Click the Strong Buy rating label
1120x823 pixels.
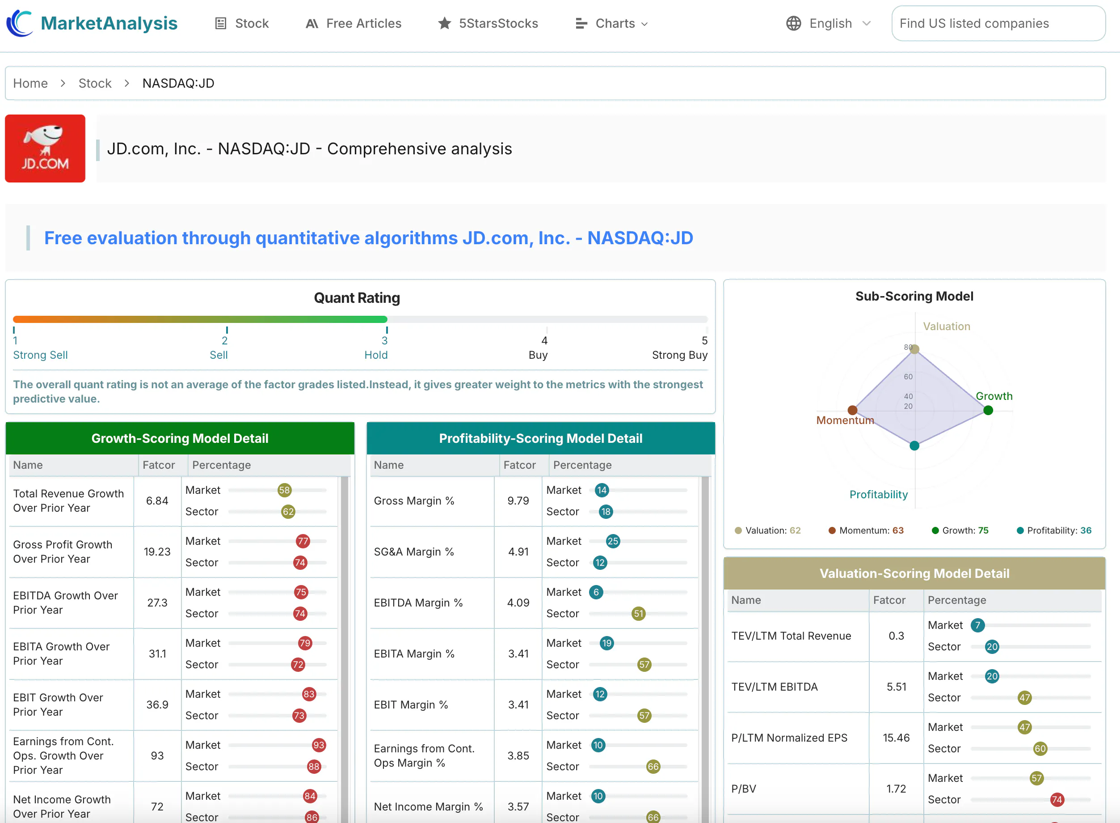[680, 355]
